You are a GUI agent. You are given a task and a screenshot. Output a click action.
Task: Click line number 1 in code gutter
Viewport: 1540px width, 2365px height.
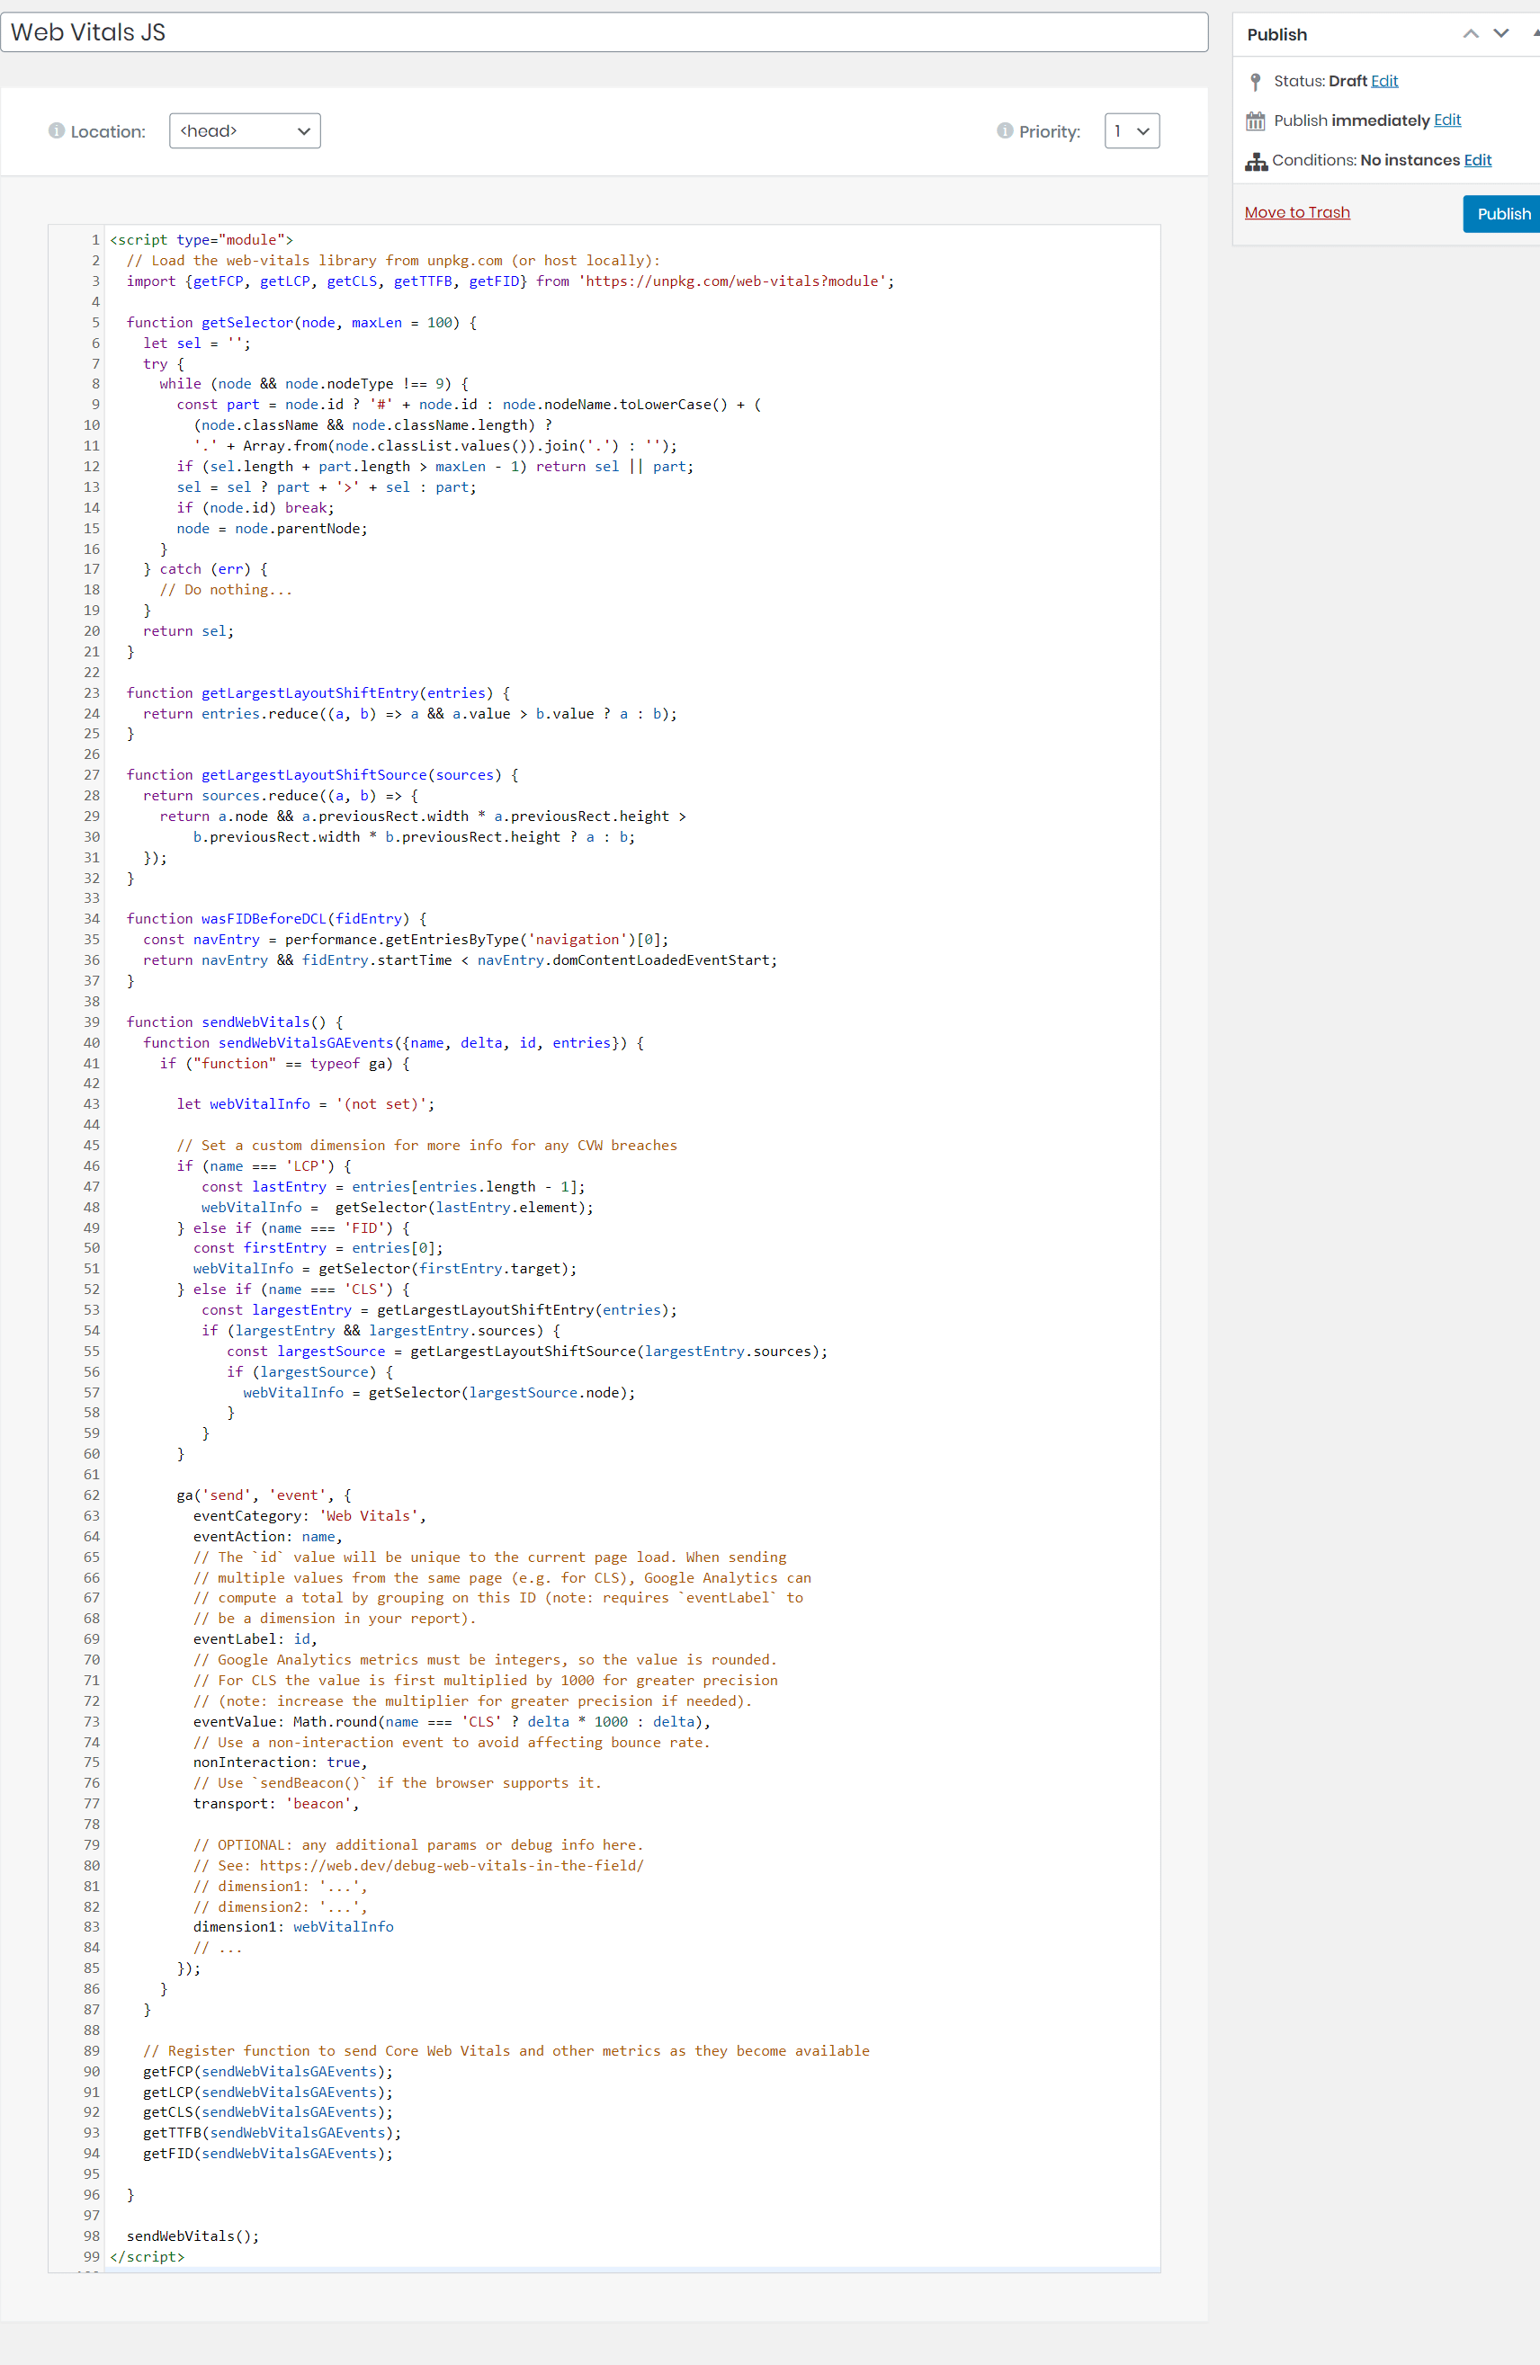click(95, 240)
